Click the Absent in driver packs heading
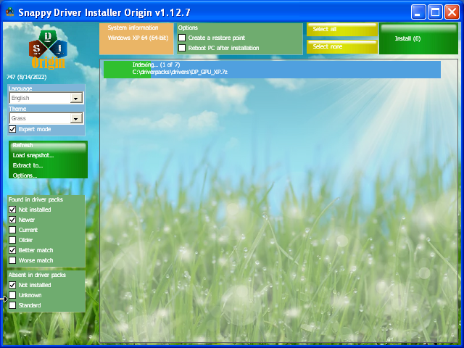This screenshot has width=464, height=348. [x=37, y=275]
